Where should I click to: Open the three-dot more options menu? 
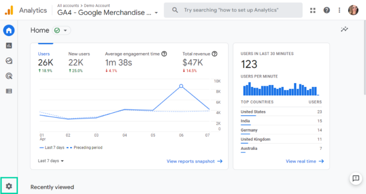[339, 10]
